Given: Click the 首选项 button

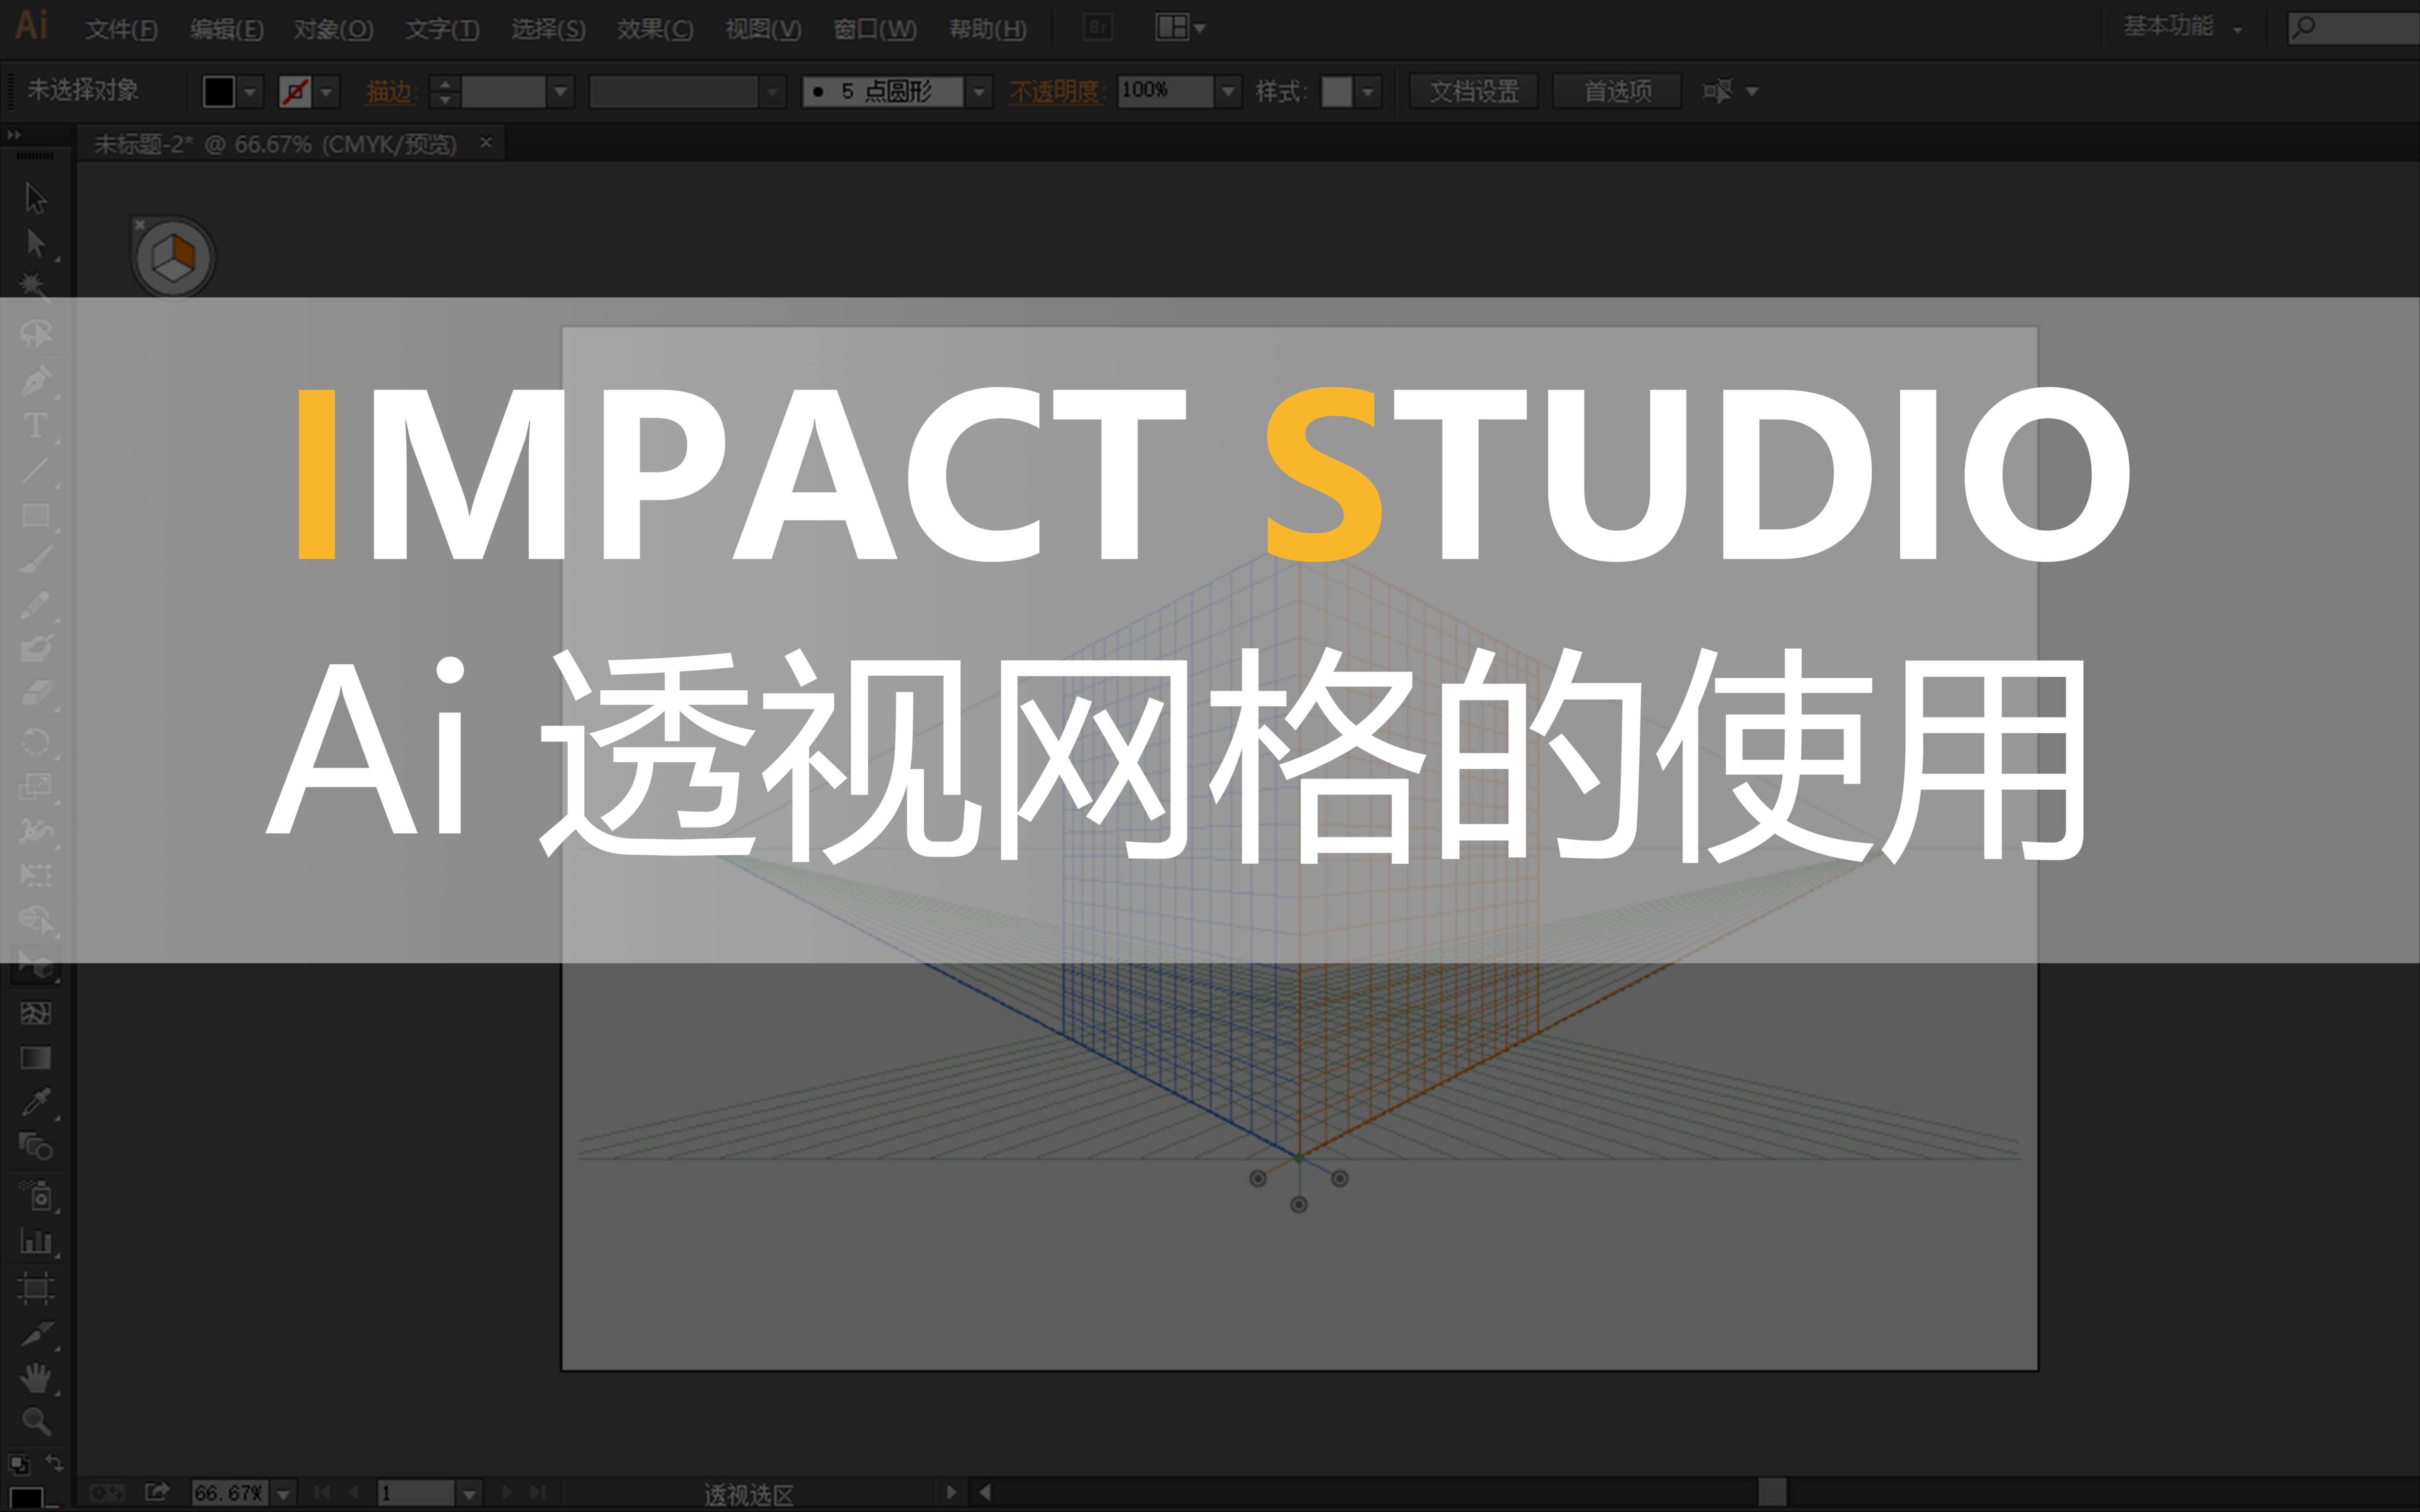Looking at the screenshot, I should click(1617, 90).
